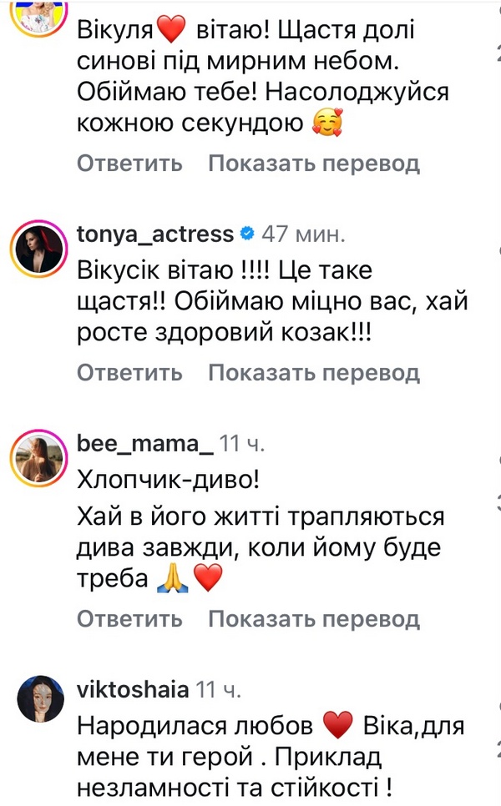Viewport: 501px width, 806px height.
Task: Reply to the first comment starting with Вікуля
Action: click(129, 164)
